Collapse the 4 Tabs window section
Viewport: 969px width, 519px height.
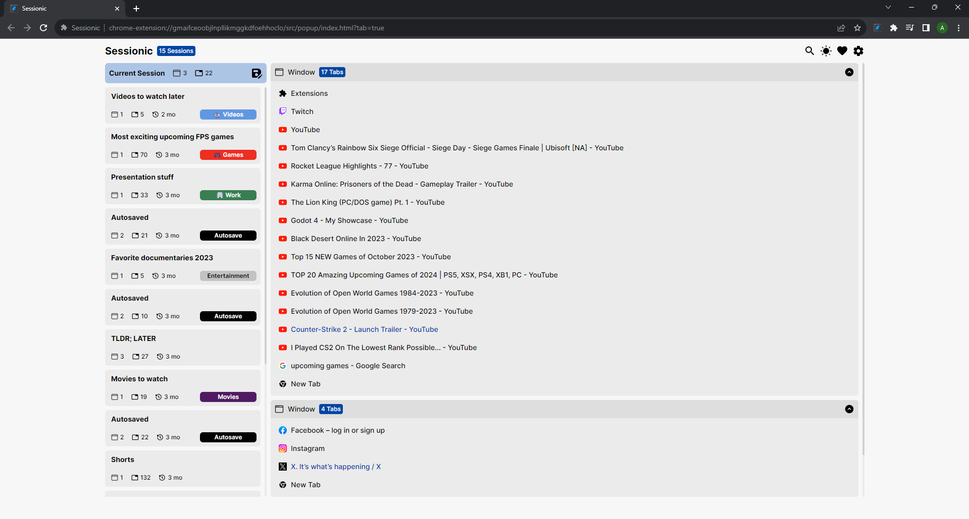point(849,409)
